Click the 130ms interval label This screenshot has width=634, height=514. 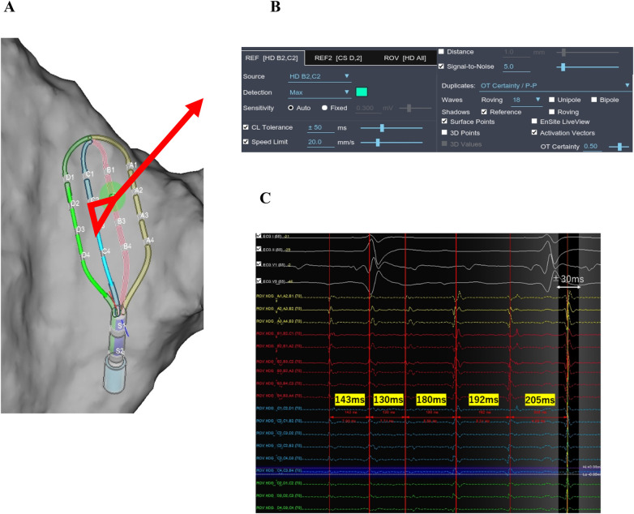388,400
